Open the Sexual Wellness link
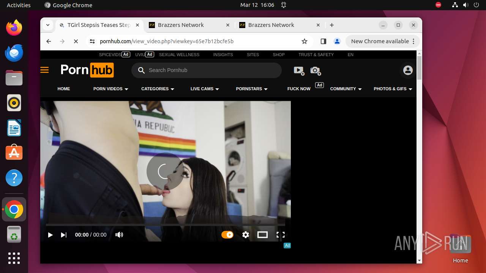The image size is (486, 273). click(x=179, y=55)
